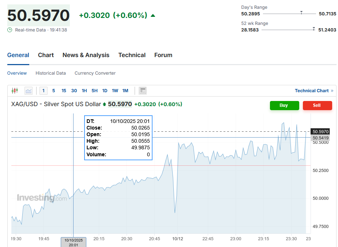This screenshot has height=247, width=338.
Task: Select the 1W interval
Action: pyautogui.click(x=115, y=91)
